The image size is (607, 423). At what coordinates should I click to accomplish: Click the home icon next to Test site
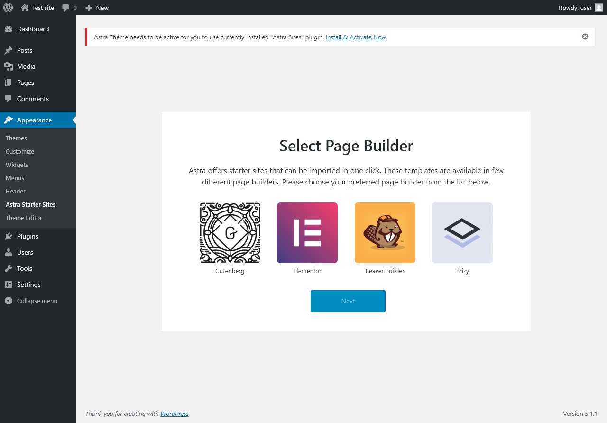(x=25, y=8)
